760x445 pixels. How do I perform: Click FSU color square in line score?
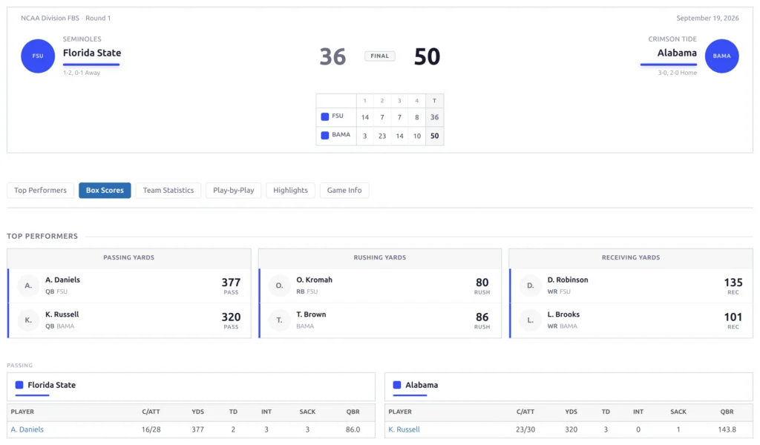[325, 116]
